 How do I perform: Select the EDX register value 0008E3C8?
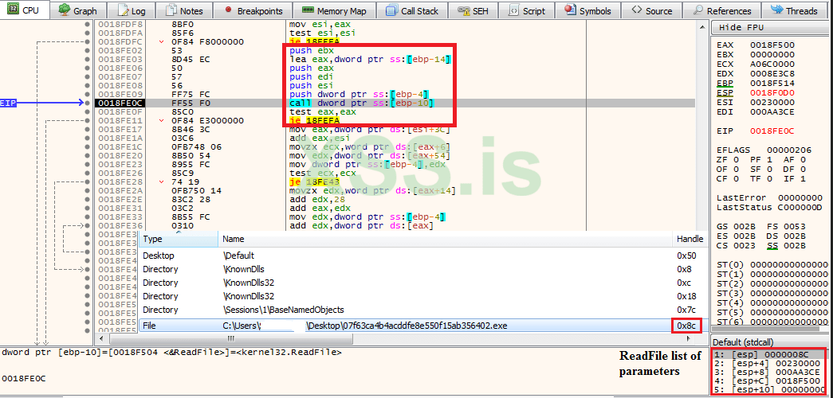pyautogui.click(x=772, y=73)
